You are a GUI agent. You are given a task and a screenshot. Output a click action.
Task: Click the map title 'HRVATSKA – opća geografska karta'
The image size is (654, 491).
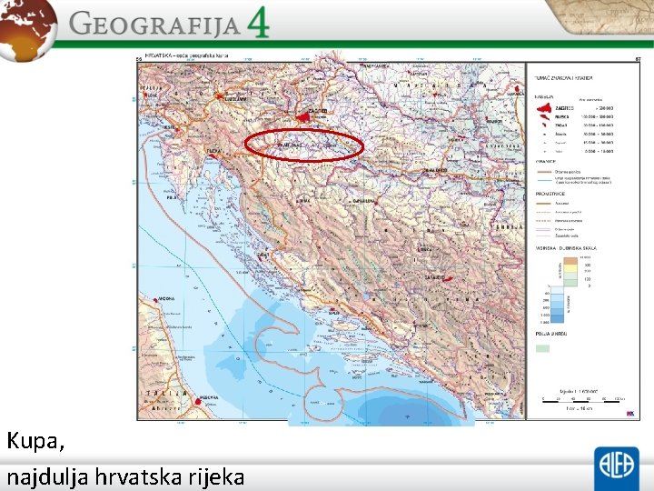click(186, 55)
